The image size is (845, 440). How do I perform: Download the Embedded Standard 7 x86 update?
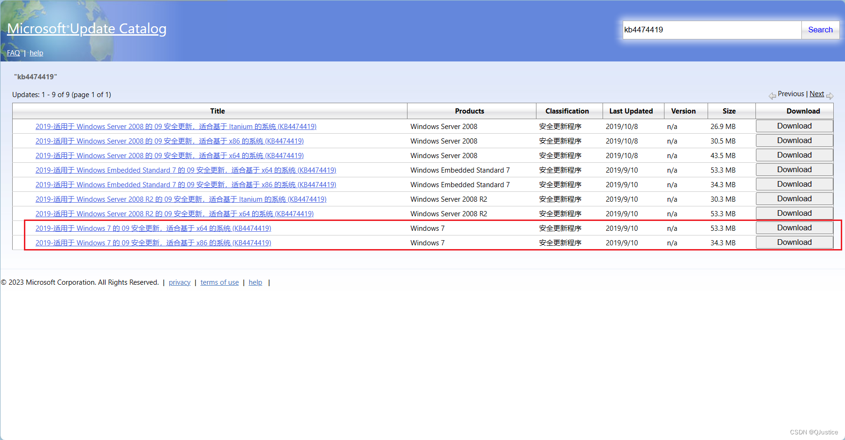coord(794,184)
